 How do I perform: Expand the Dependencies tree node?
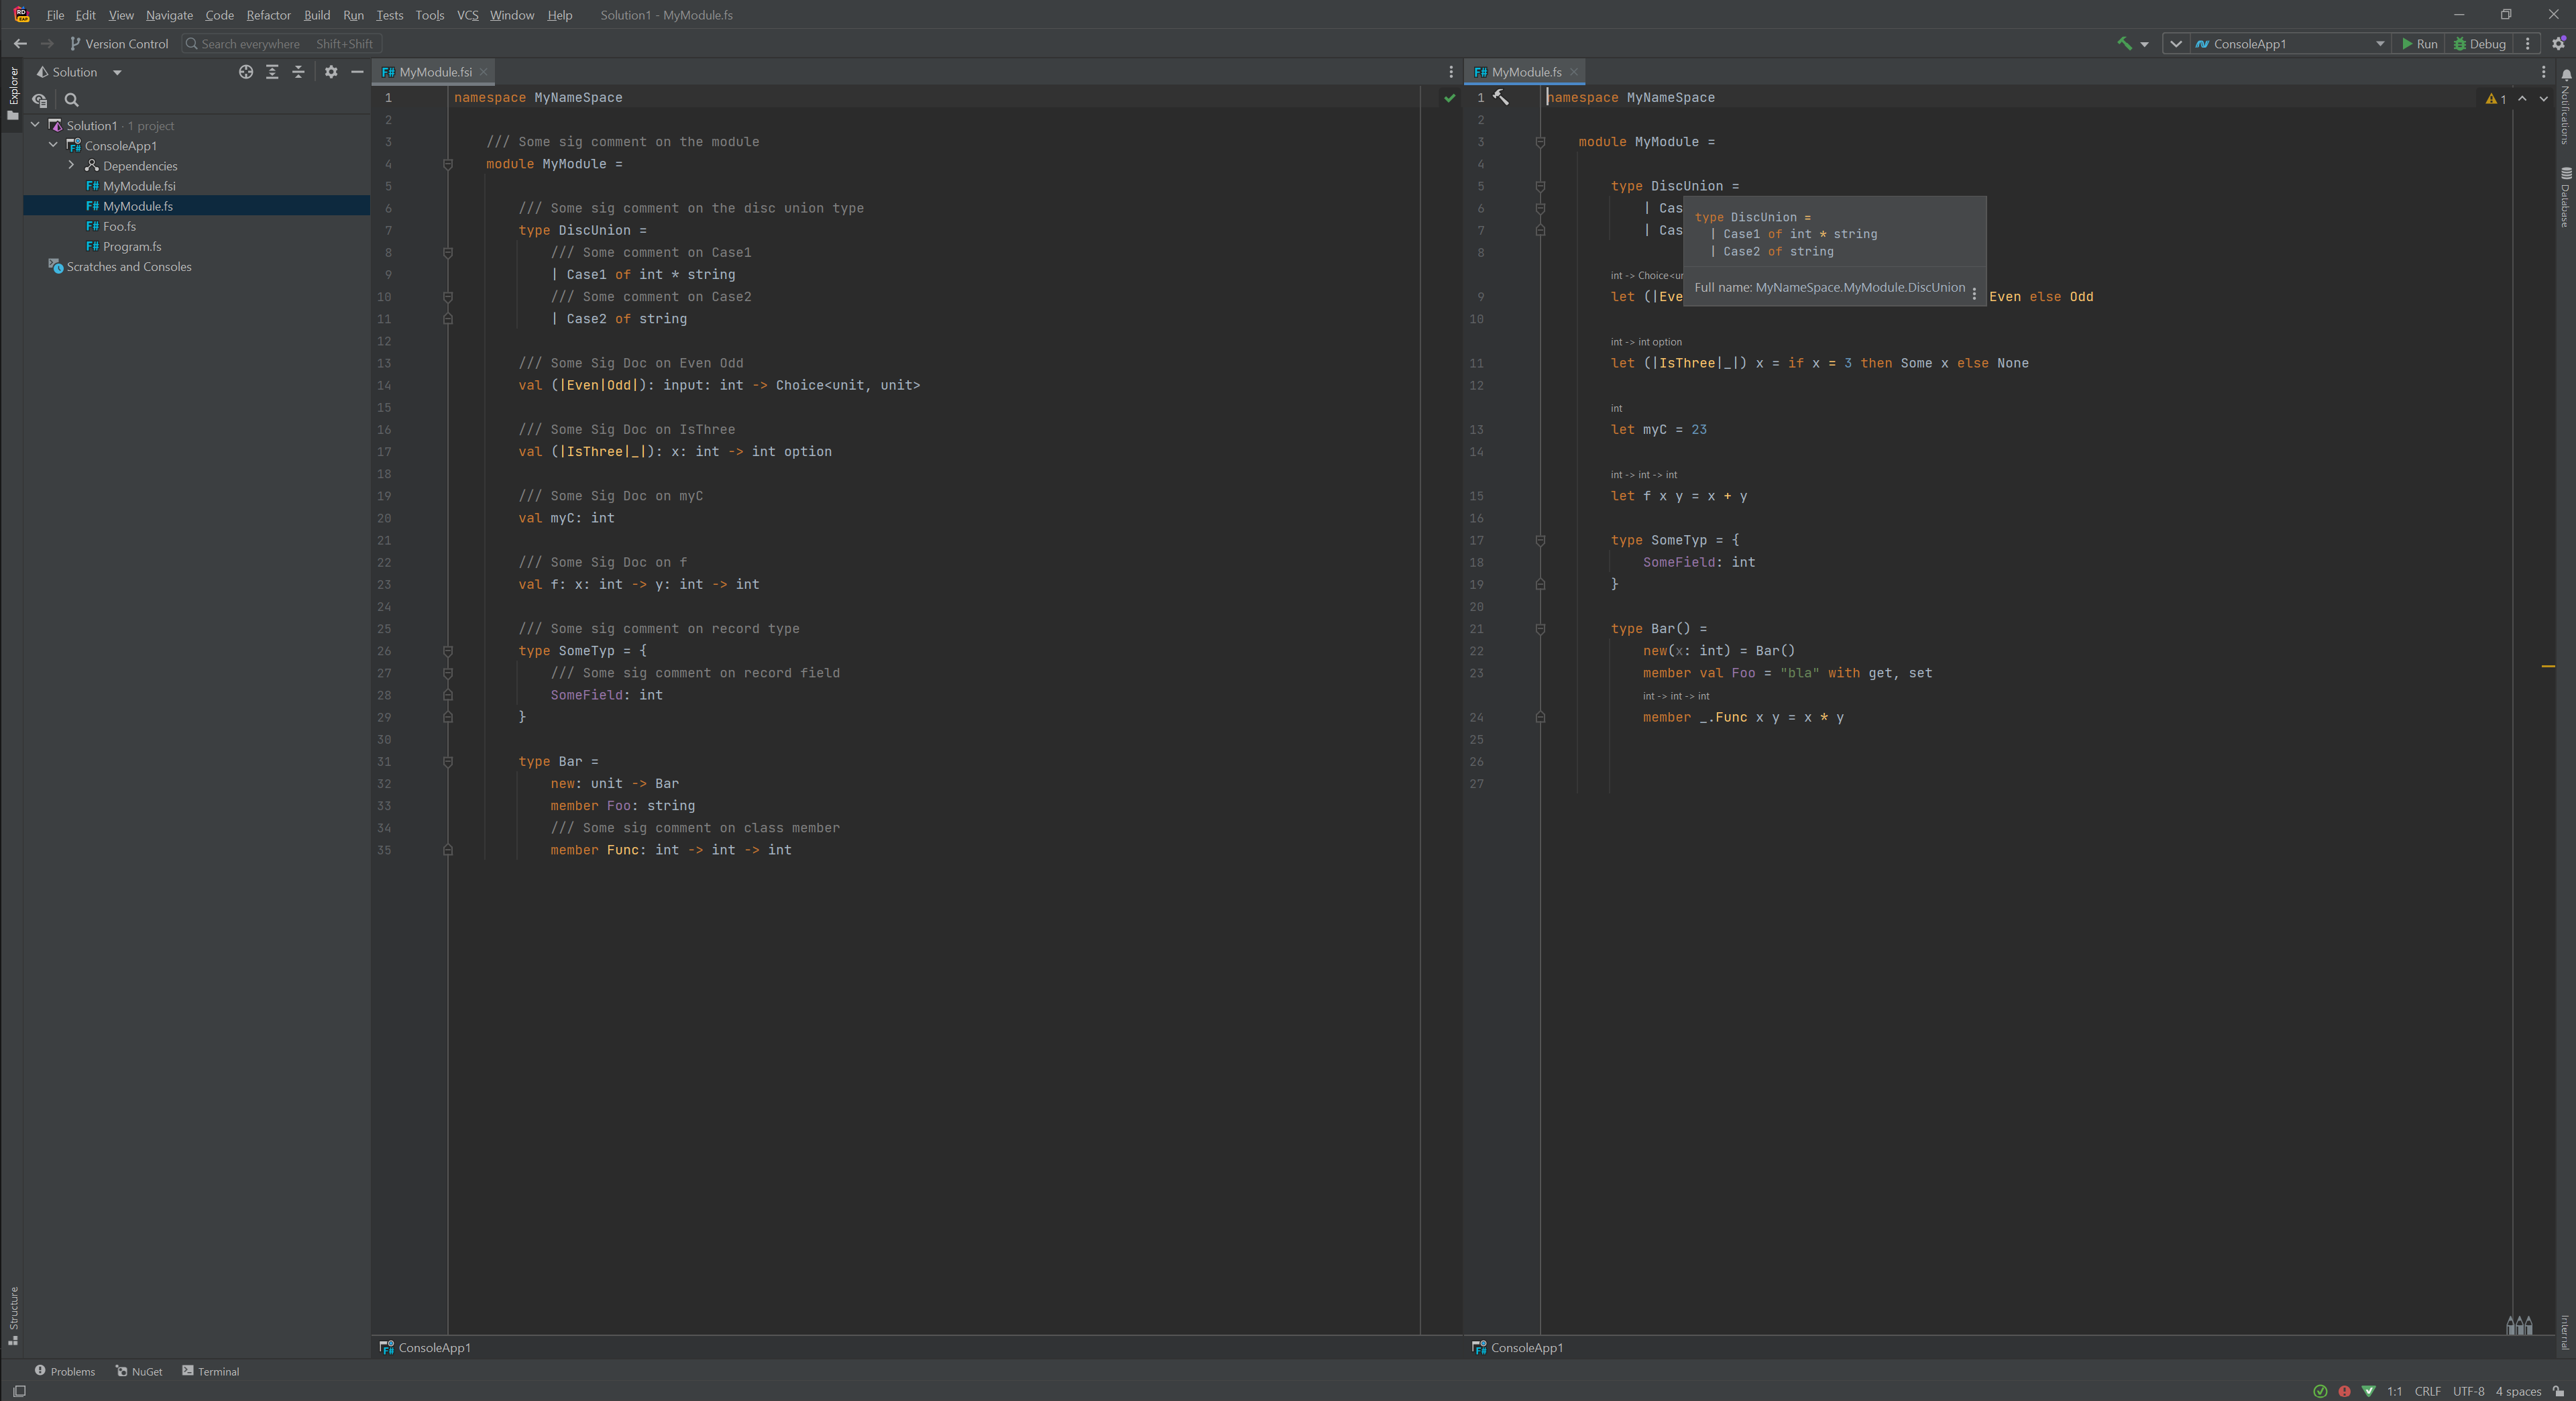[x=71, y=165]
